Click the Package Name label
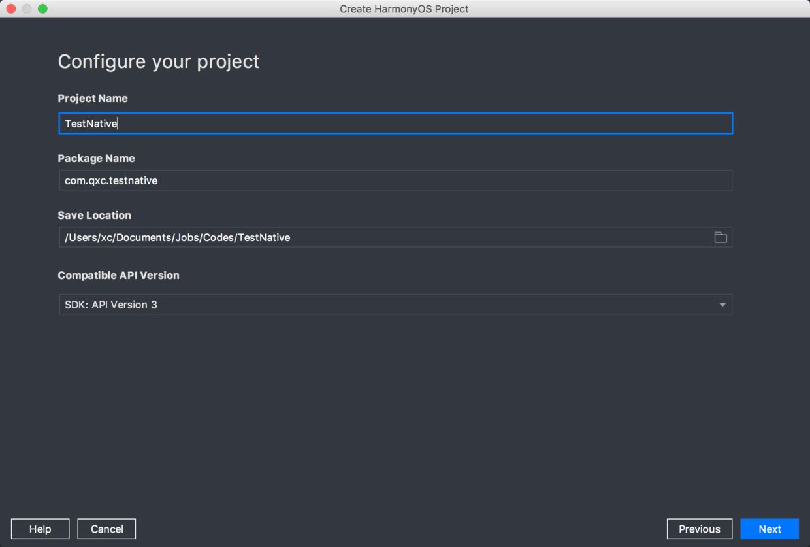The image size is (810, 547). (96, 158)
